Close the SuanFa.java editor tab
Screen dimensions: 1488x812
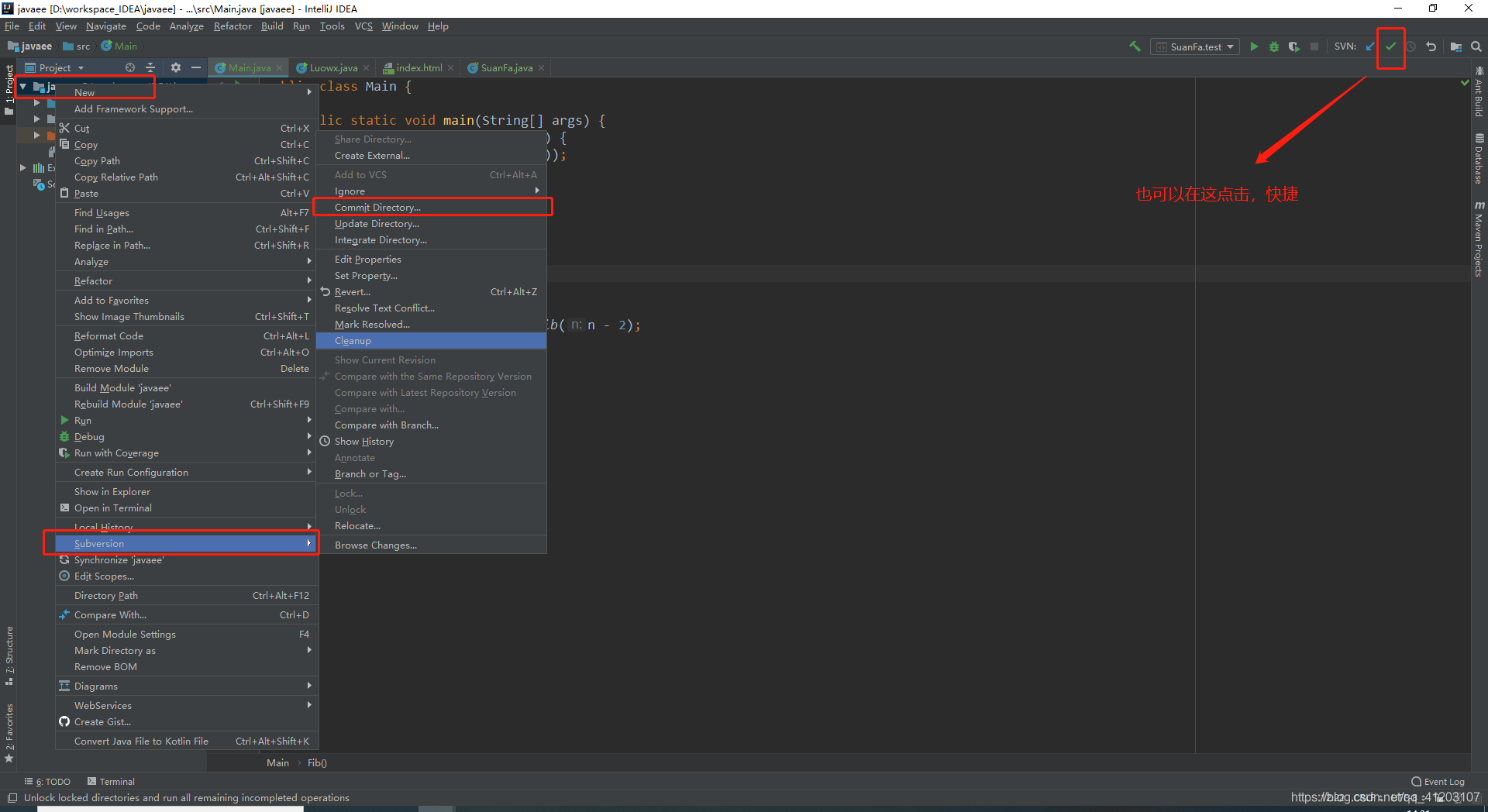pos(542,68)
